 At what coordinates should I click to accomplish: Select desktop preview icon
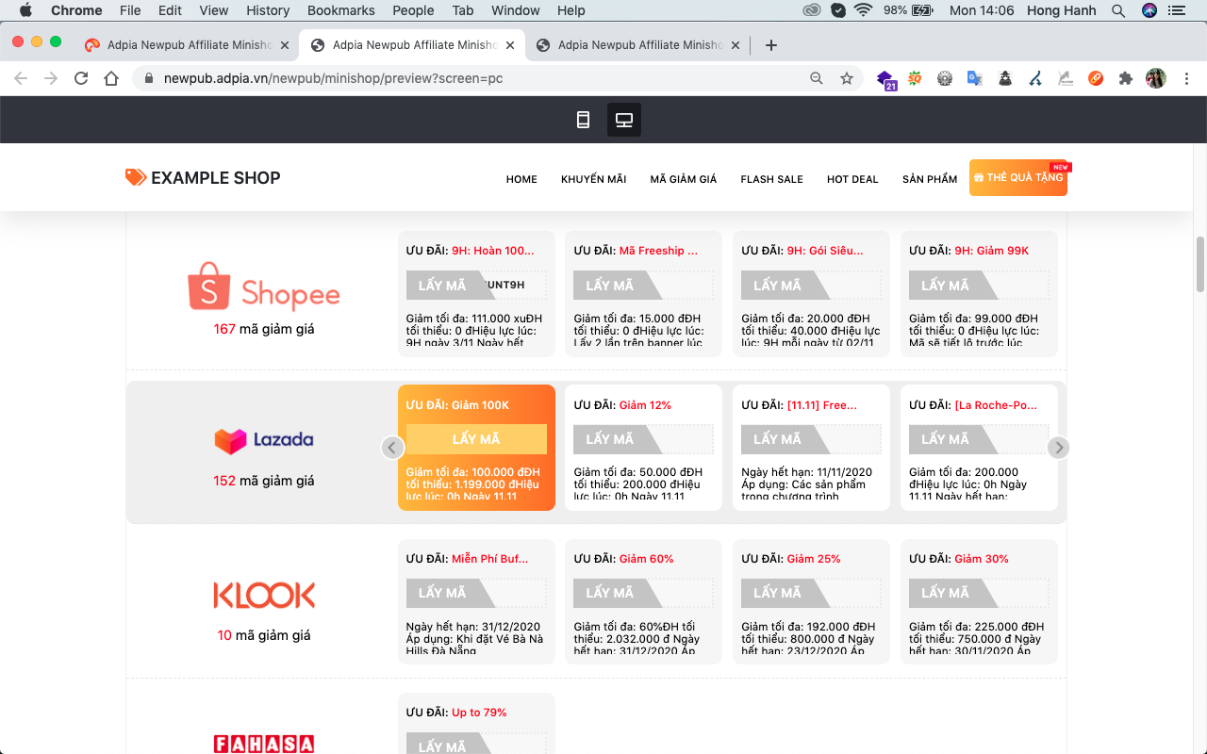[624, 120]
